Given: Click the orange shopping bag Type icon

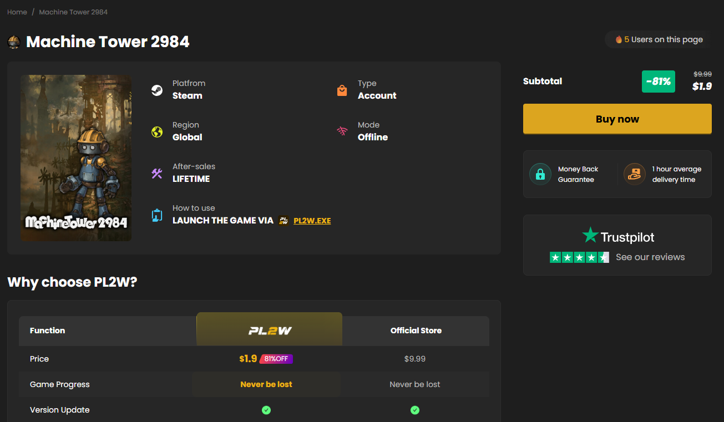Looking at the screenshot, I should point(342,90).
